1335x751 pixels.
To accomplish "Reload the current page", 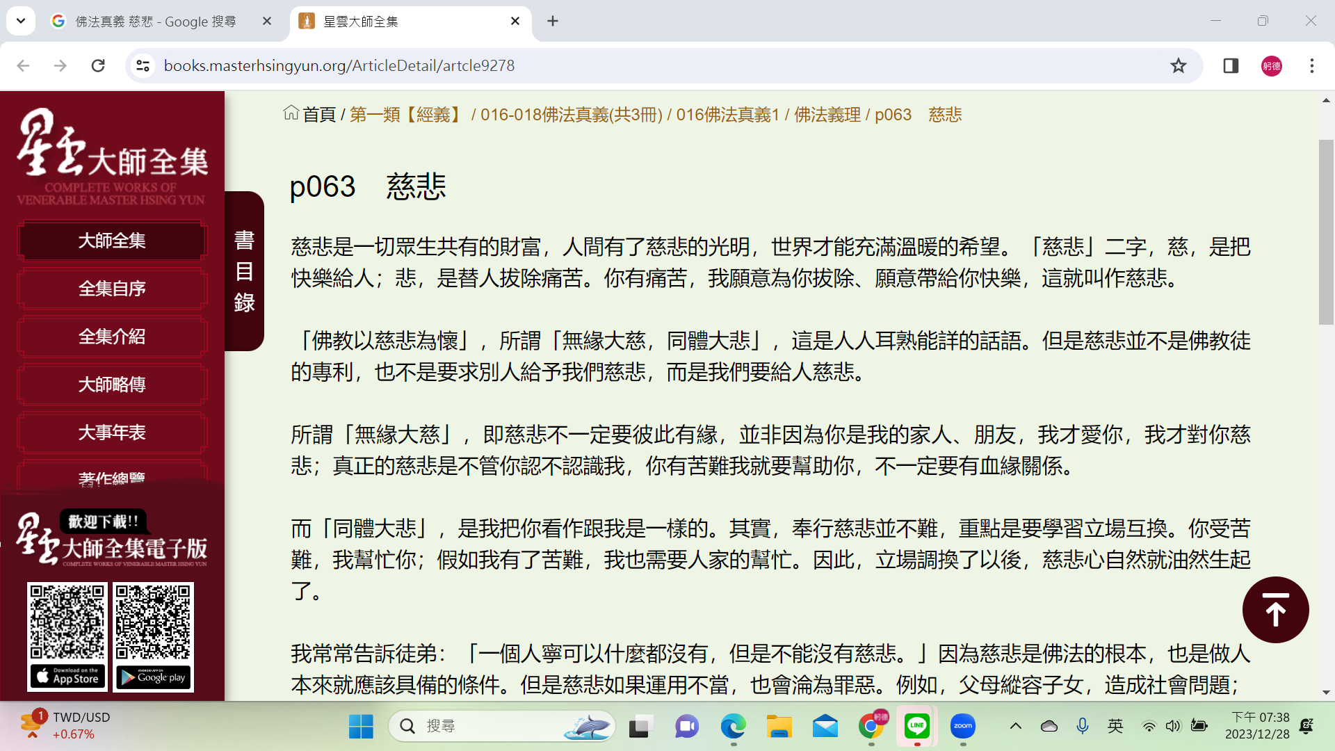I will coord(98,65).
